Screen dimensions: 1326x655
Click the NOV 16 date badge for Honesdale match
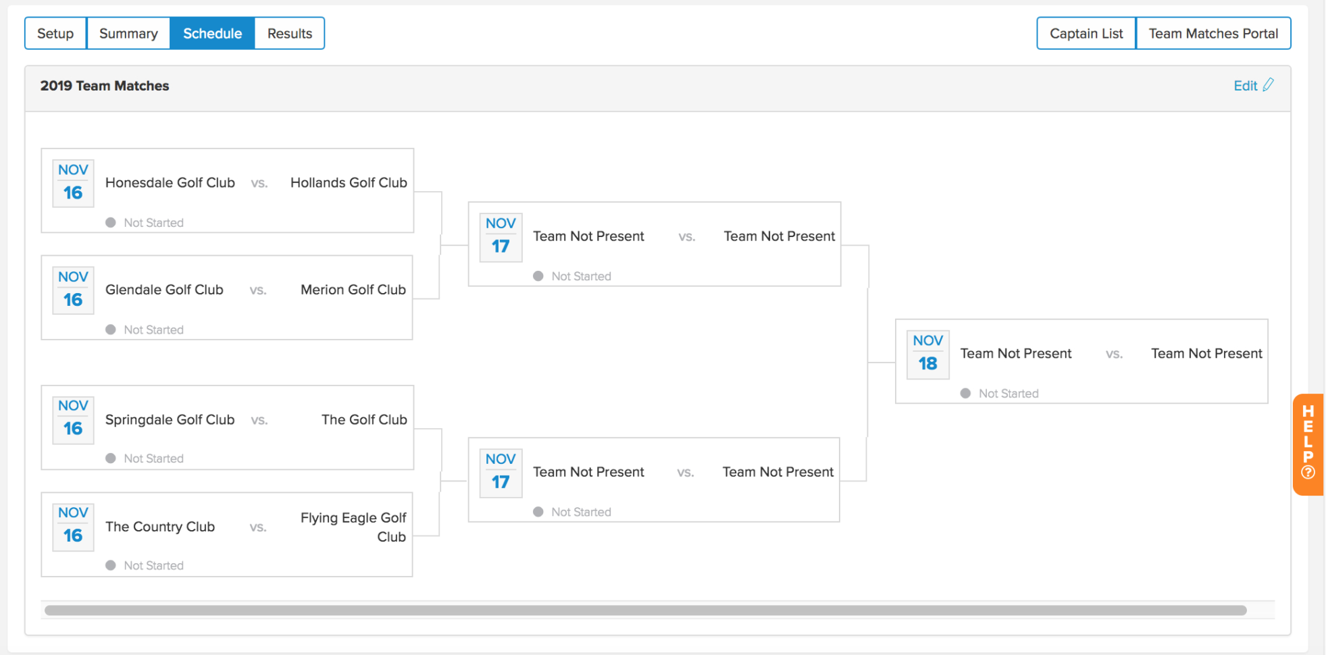(72, 182)
